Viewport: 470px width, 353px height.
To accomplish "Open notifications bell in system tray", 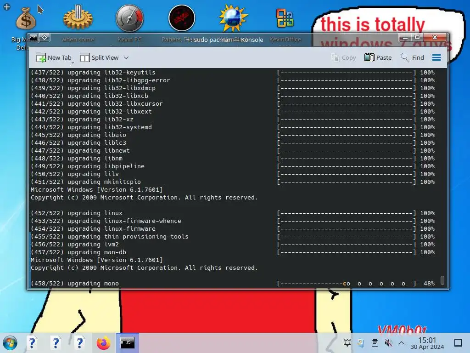I will click(347, 343).
